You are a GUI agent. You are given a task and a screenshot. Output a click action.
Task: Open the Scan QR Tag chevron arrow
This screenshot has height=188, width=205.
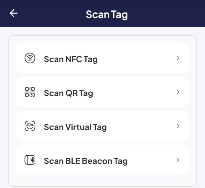(178, 92)
